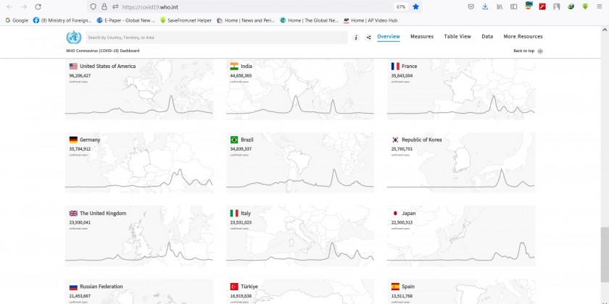Open the site permissions icon in address bar
Screen dimensions: 609x304
point(115,7)
